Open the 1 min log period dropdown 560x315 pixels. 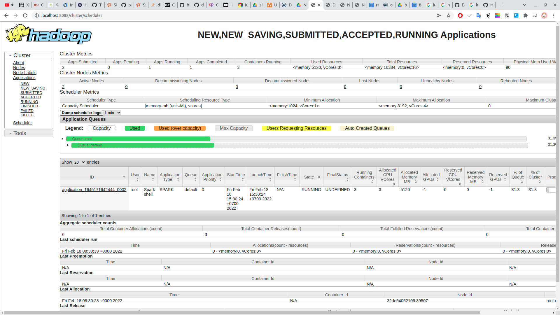click(112, 113)
